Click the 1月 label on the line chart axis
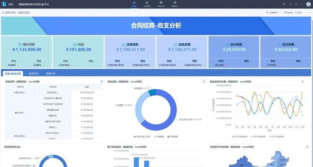313x167 pixels. [x=237, y=127]
